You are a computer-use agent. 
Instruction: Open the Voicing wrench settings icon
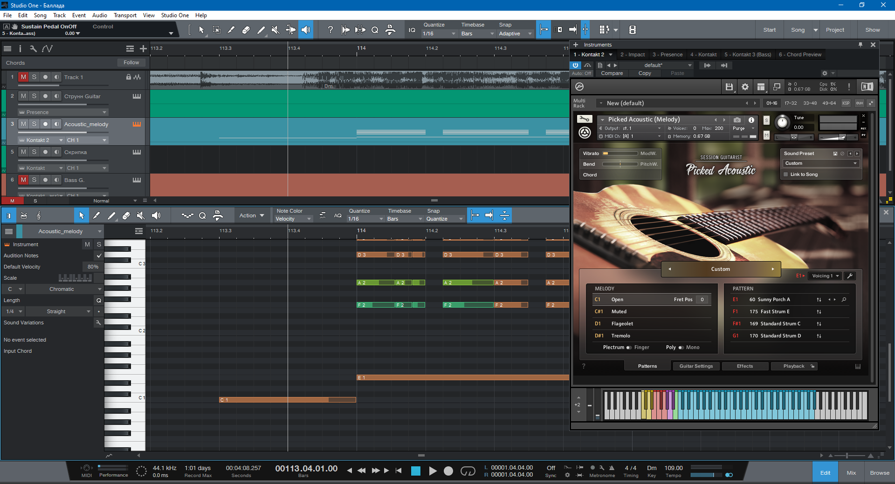850,276
